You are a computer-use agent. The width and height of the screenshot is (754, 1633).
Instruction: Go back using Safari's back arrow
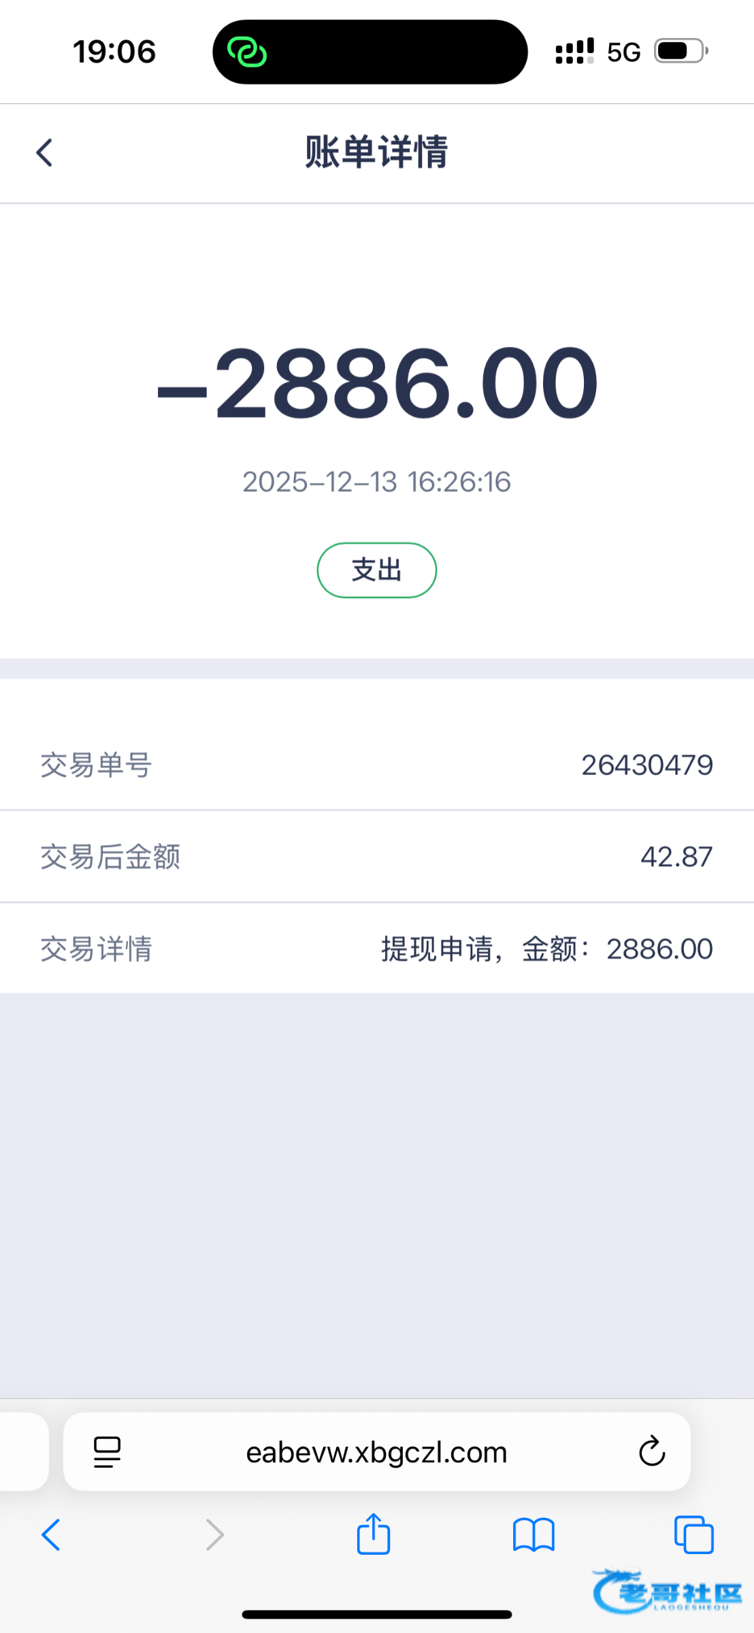pos(51,1535)
